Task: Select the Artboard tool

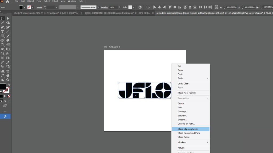Action: point(8,71)
